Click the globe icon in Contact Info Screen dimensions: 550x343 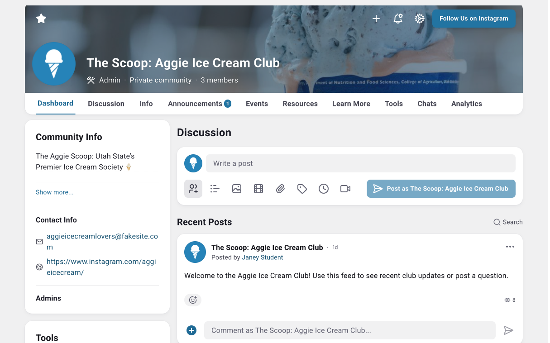pyautogui.click(x=39, y=267)
